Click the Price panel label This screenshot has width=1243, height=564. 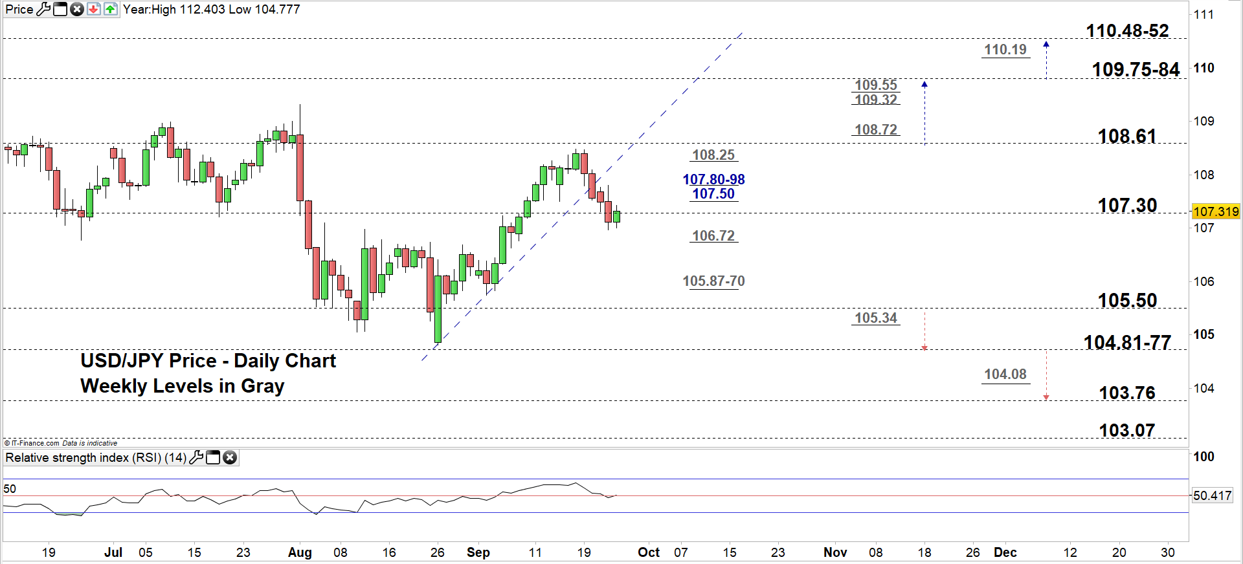[x=19, y=9]
